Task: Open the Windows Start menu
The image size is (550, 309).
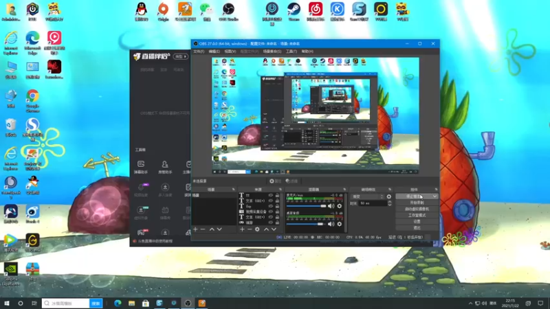Action: click(x=6, y=304)
